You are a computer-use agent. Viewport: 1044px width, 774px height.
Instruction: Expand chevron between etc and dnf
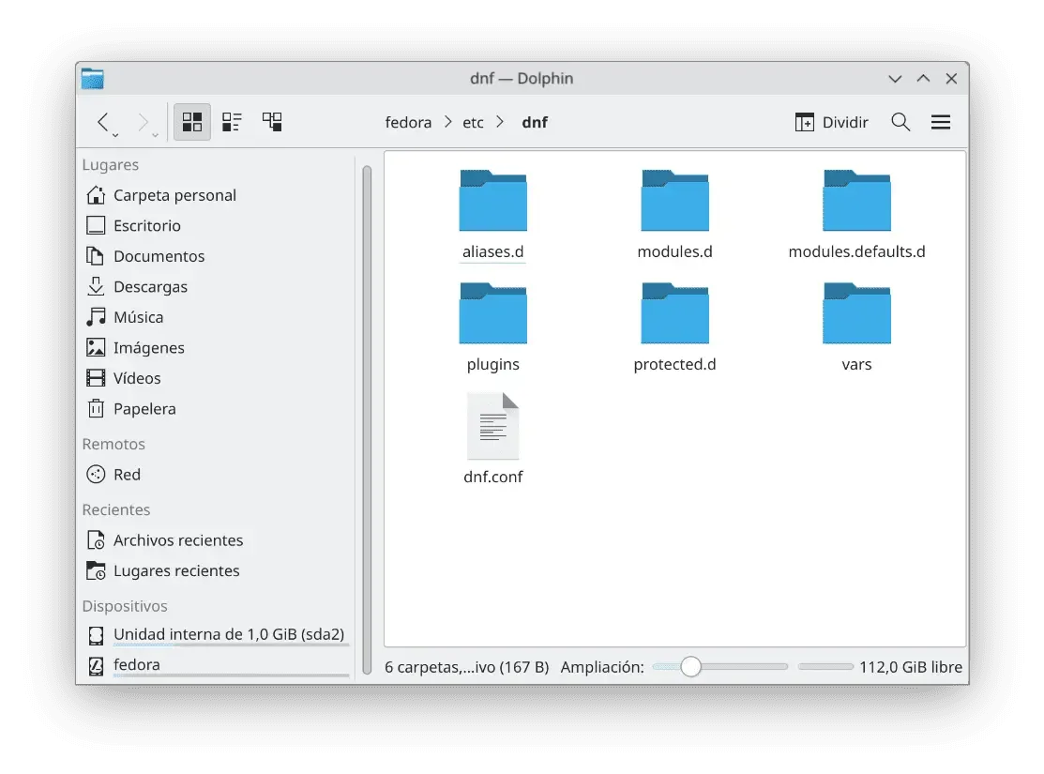point(499,123)
